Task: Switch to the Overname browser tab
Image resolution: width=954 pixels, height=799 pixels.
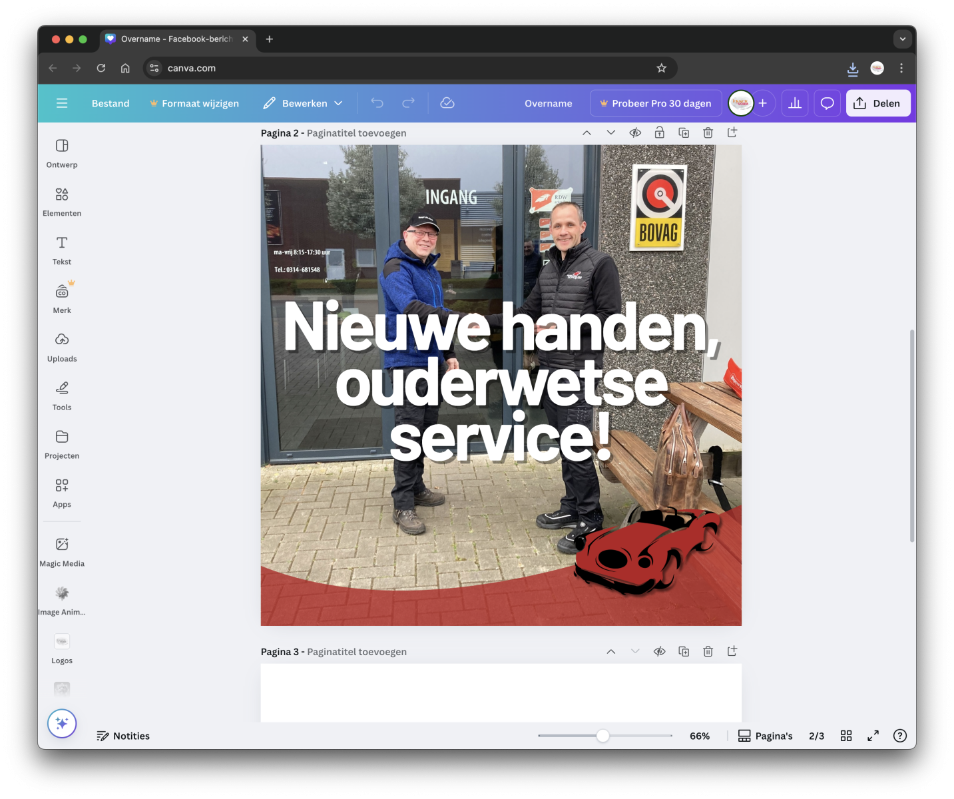Action: click(172, 39)
